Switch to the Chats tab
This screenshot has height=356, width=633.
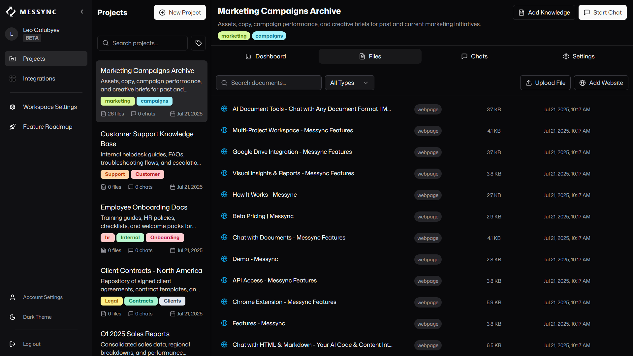point(474,56)
